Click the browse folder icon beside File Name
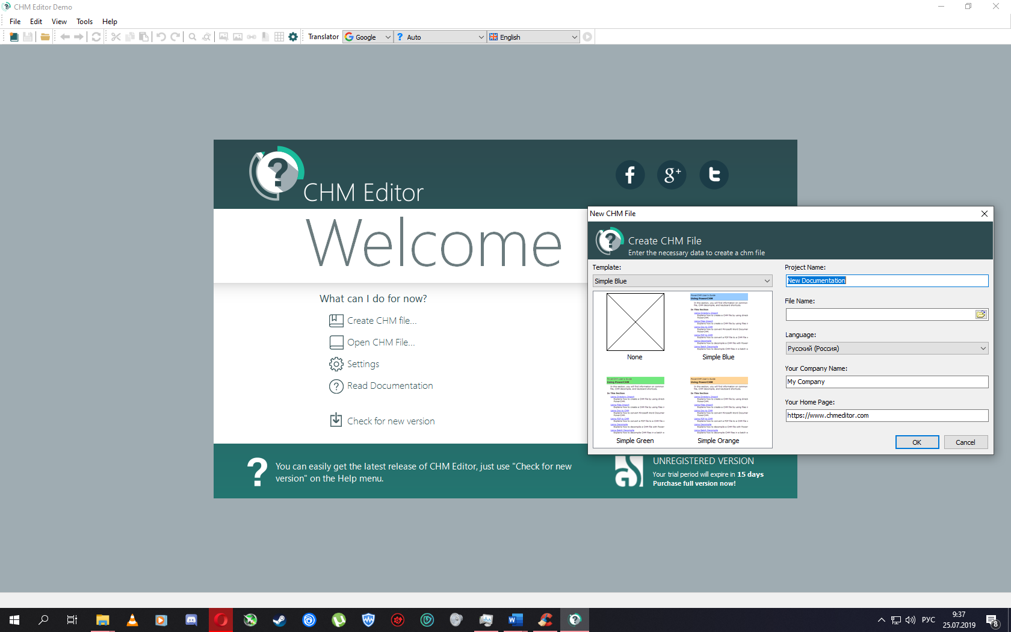This screenshot has height=632, width=1011. (981, 314)
